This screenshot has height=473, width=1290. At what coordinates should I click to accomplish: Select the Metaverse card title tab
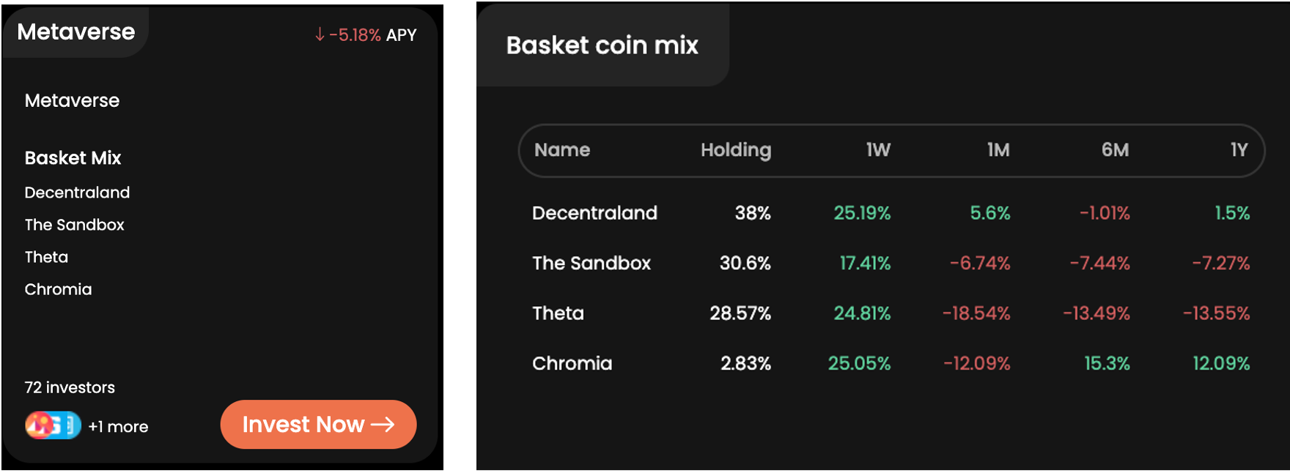tap(76, 32)
